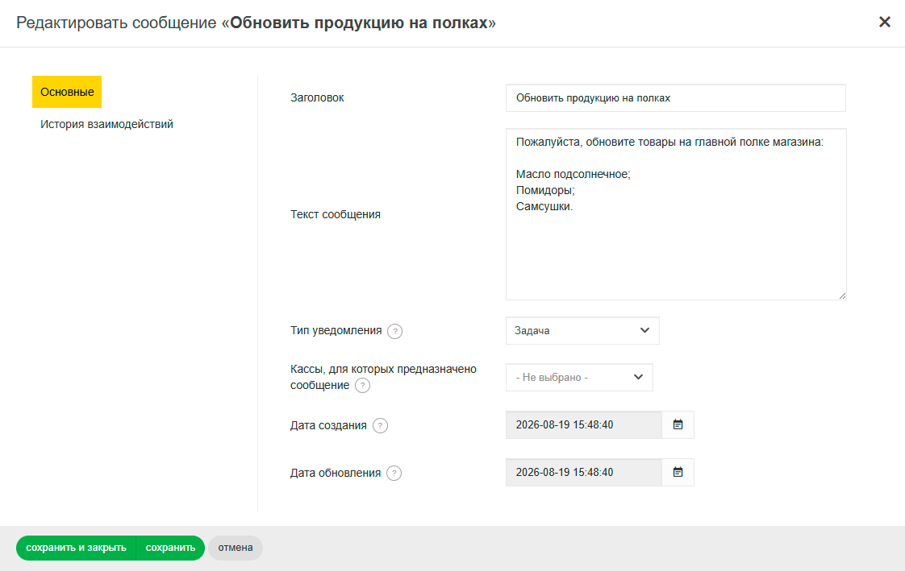Open calendar picker for Дата создания

678,424
